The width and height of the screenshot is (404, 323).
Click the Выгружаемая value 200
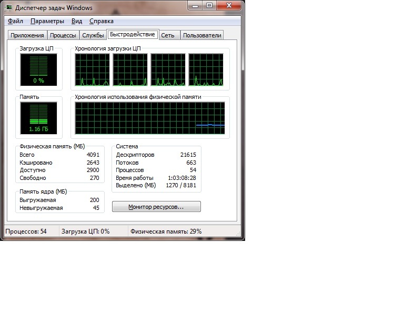[95, 200]
